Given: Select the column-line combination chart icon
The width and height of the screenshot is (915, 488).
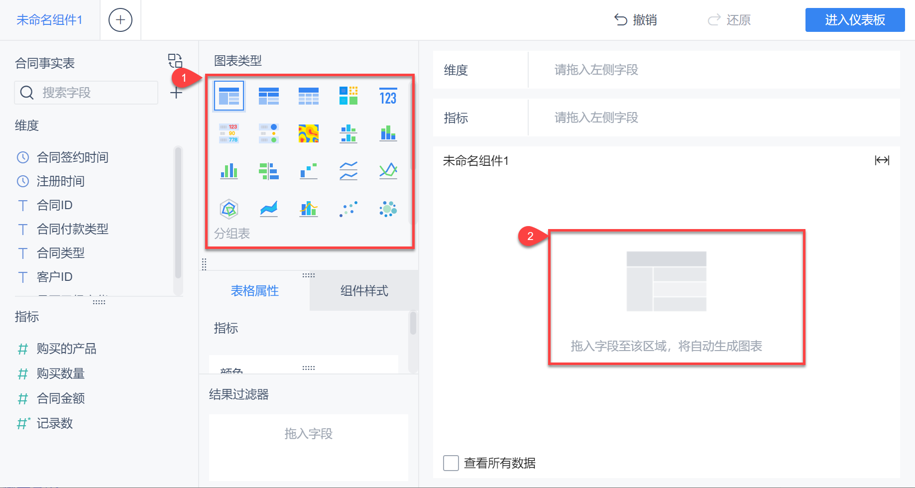Looking at the screenshot, I should [309, 209].
